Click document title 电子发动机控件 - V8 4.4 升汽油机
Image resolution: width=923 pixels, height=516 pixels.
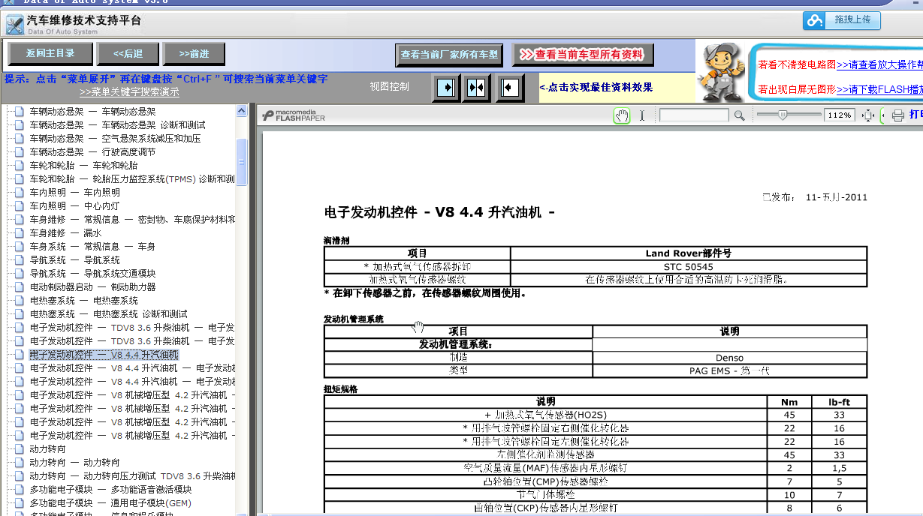pyautogui.click(x=440, y=212)
